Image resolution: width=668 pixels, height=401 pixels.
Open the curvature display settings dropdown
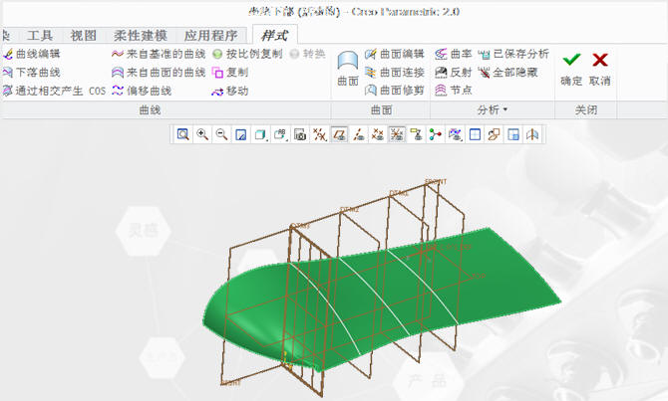coord(456,134)
